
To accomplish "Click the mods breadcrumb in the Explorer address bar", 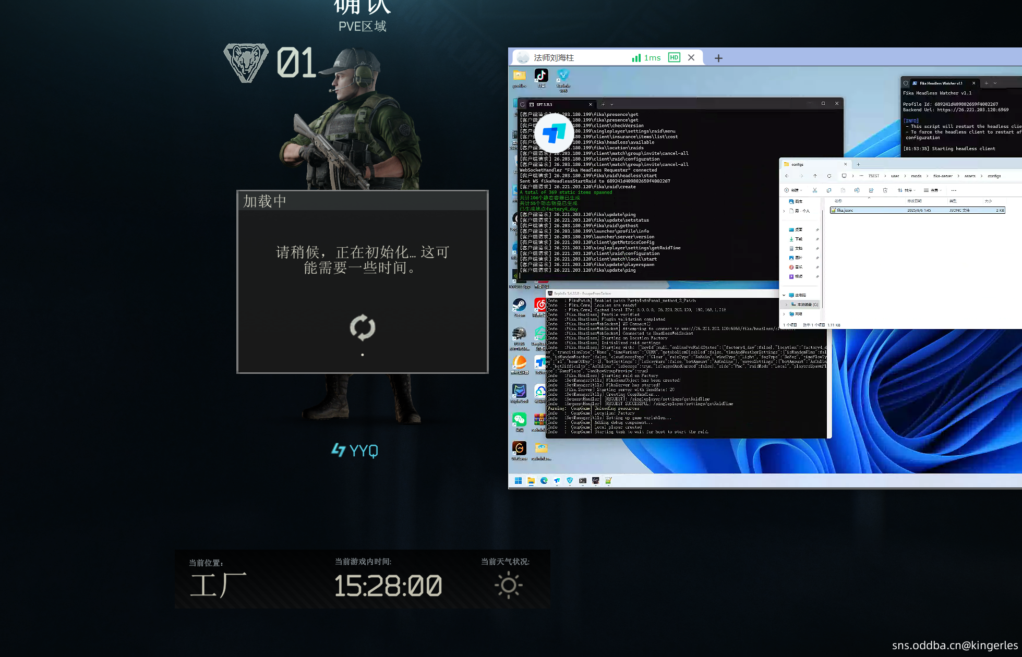I will coord(916,176).
